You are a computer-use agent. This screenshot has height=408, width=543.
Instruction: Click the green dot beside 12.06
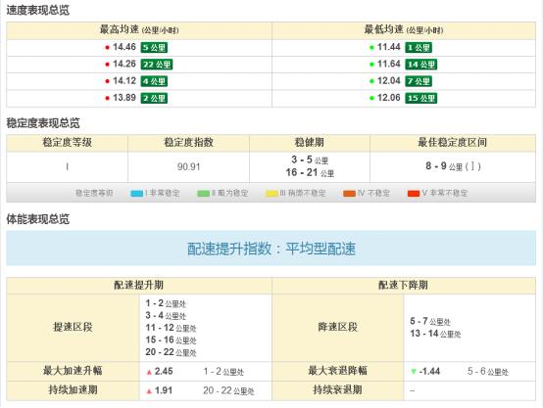click(x=371, y=98)
